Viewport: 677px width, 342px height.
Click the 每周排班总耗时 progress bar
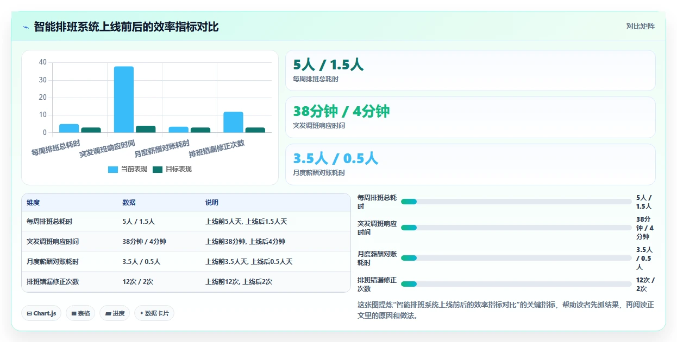pyautogui.click(x=516, y=202)
